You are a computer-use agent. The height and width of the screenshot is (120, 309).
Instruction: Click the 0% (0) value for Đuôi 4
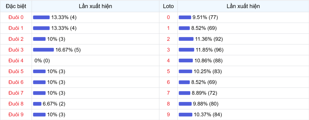(42, 61)
